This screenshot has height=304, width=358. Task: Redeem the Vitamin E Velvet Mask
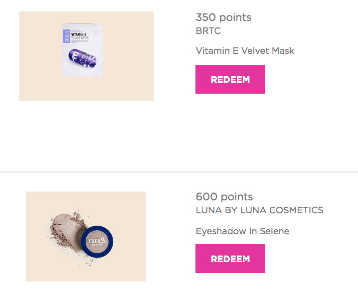230,79
